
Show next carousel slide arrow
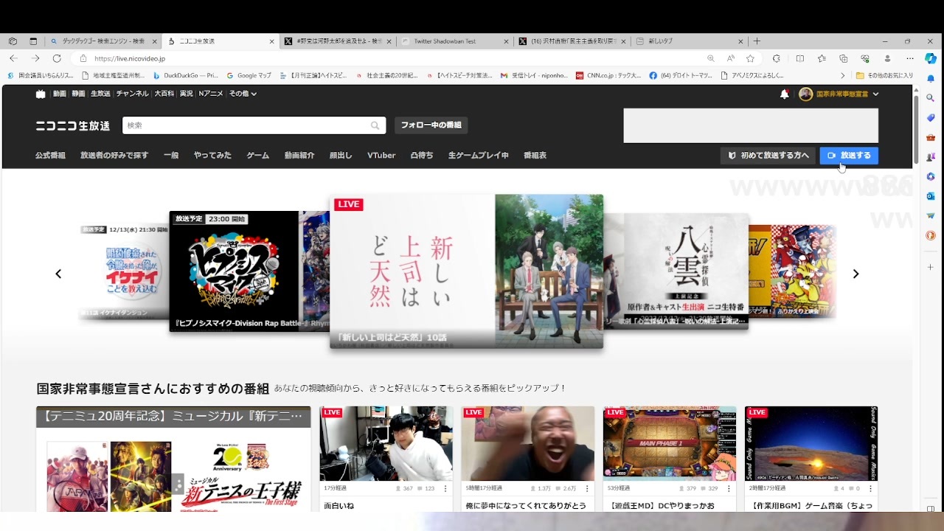[855, 274]
